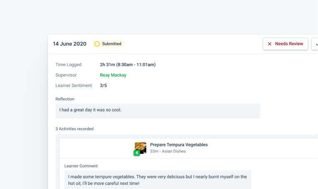This screenshot has width=318, height=189.
Task: Click the Needs Review button
Action: (x=285, y=44)
